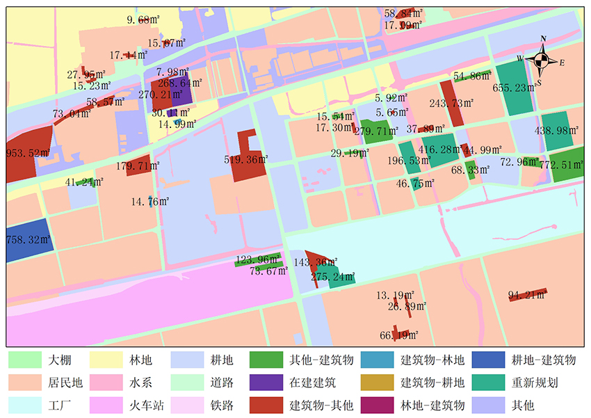Select the 其他-建筑物 green legend swatch
The height and width of the screenshot is (418, 591).
264,360
